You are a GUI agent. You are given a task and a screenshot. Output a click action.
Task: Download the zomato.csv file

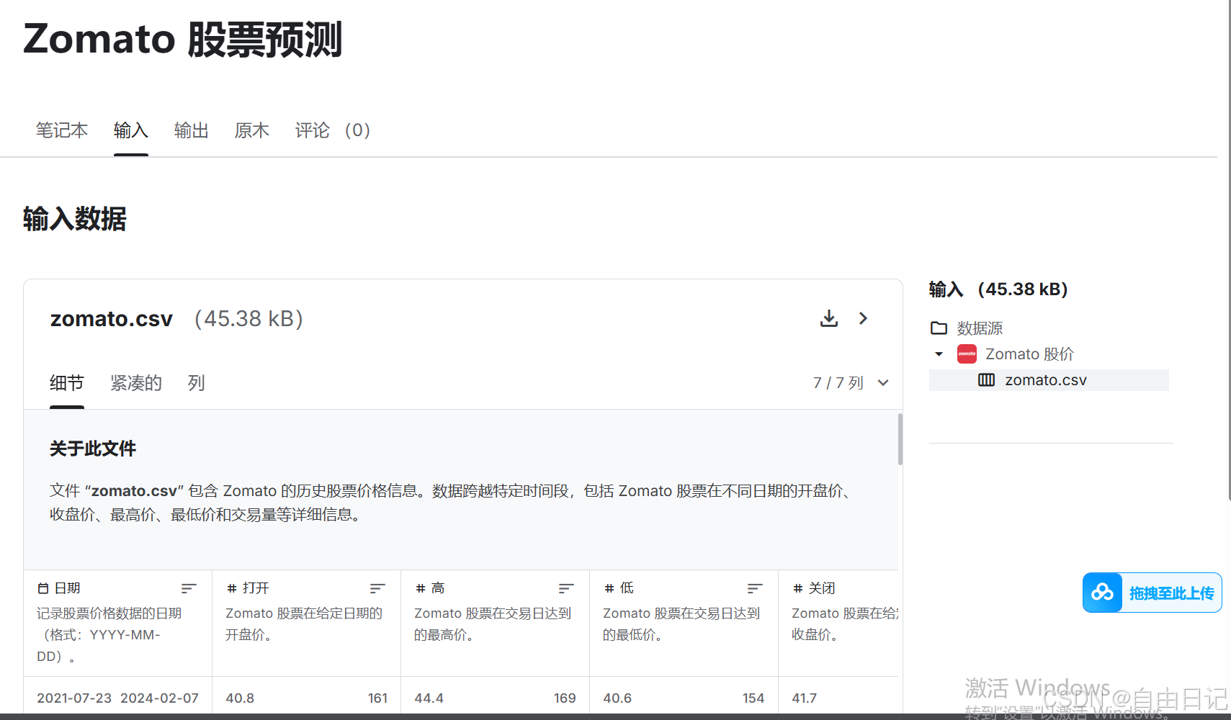click(829, 318)
